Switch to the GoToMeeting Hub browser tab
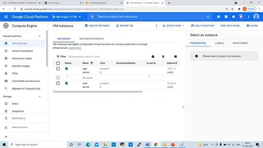This screenshot has width=263, height=148. coord(103,3)
